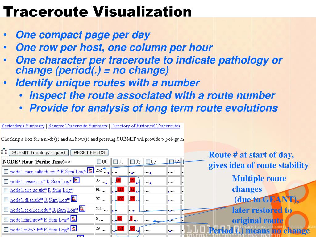Open the graph icon for node1.cacr.caltech.edu
Screen dimensions: 316x237
point(90,170)
